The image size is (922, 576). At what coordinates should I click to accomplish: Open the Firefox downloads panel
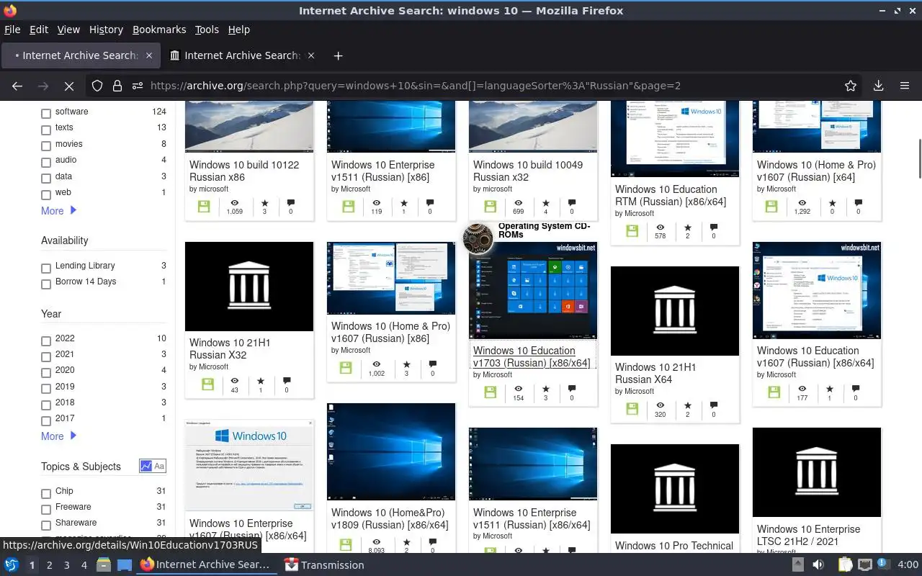(878, 86)
